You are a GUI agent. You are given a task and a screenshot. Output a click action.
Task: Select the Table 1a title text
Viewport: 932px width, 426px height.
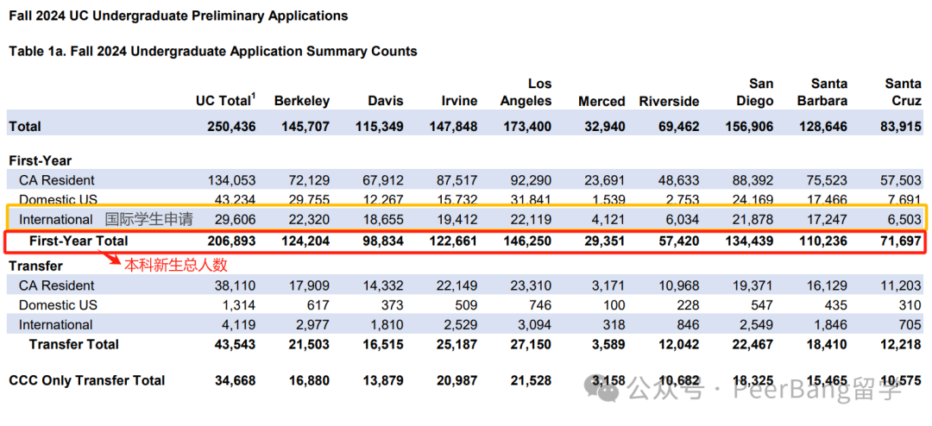pos(213,51)
